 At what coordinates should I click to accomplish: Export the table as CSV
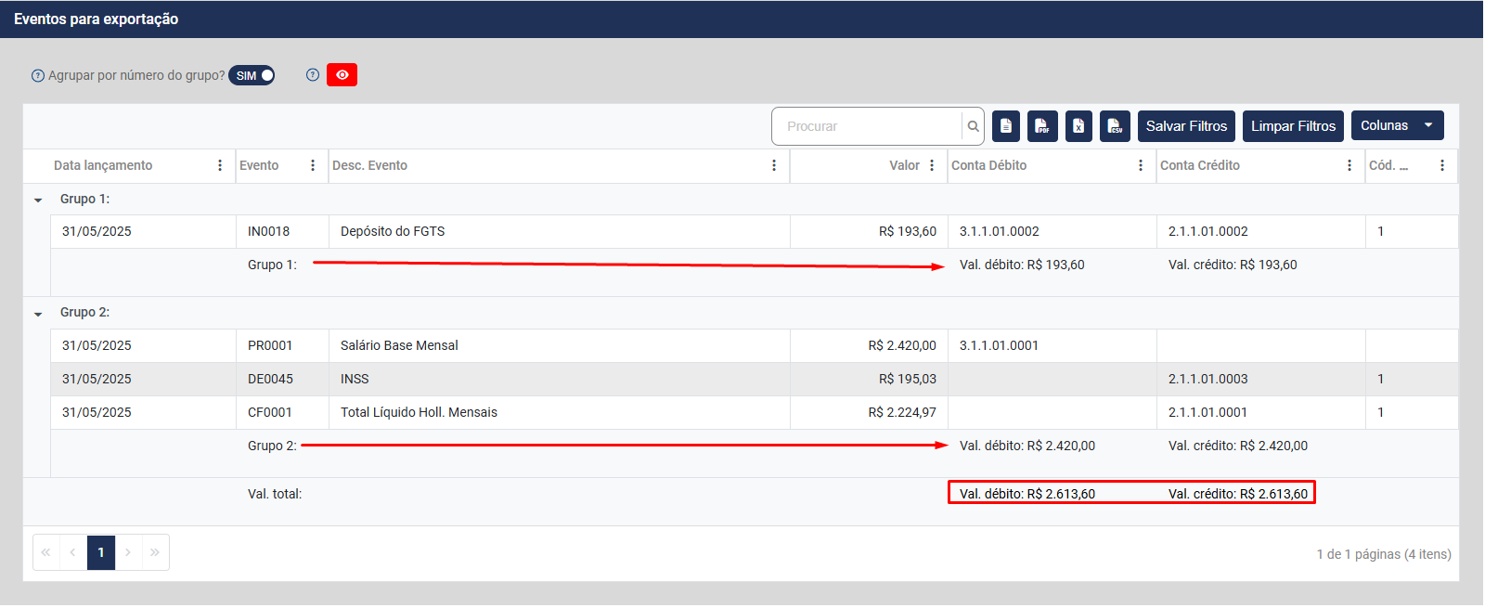tap(1115, 126)
